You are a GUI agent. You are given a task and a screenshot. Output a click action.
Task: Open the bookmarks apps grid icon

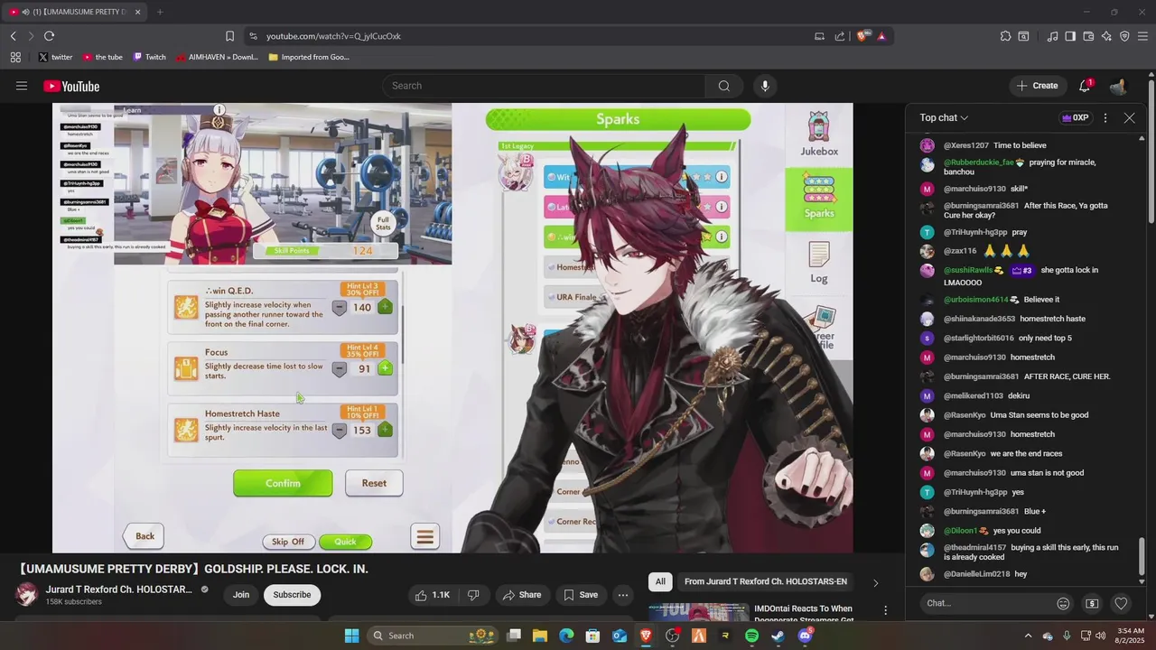click(x=15, y=57)
